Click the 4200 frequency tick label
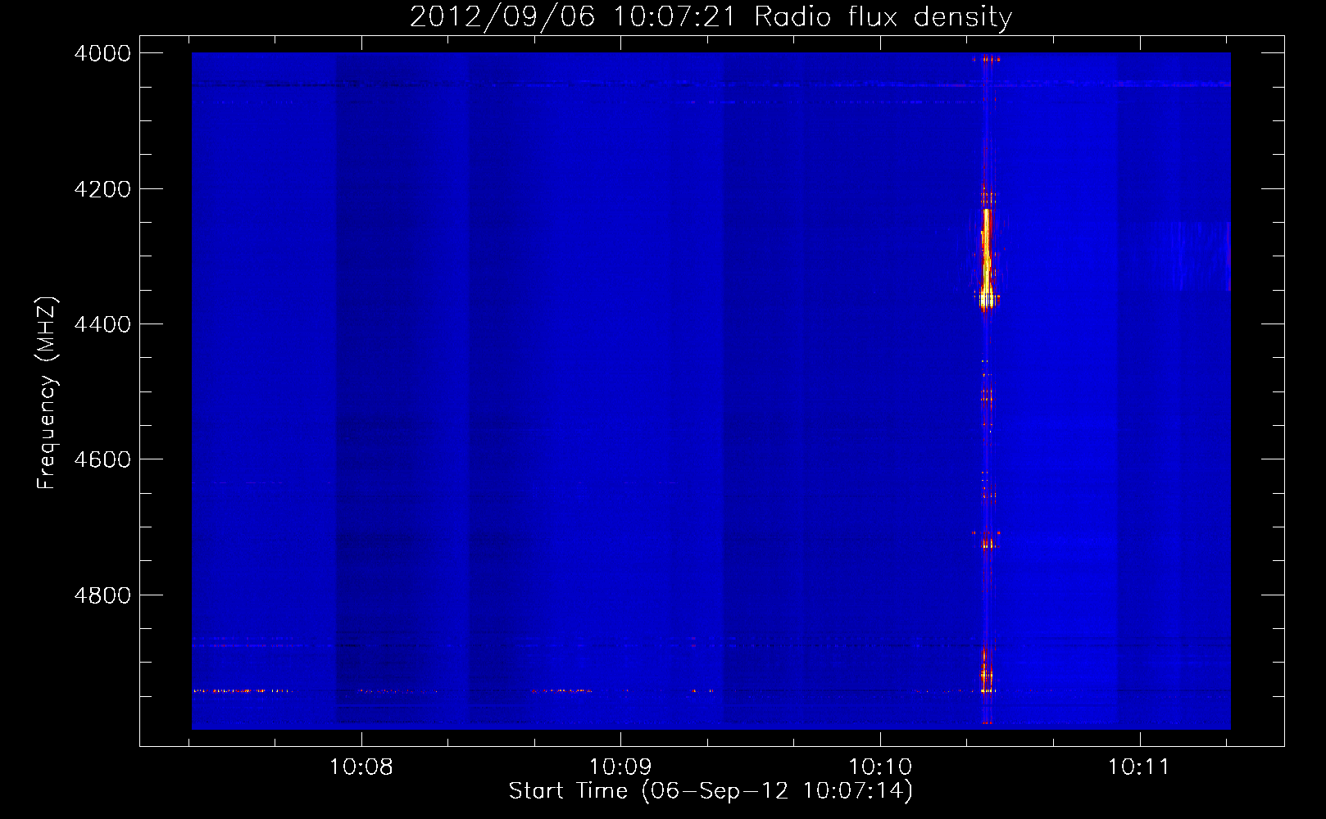This screenshot has width=1326, height=819. [102, 189]
